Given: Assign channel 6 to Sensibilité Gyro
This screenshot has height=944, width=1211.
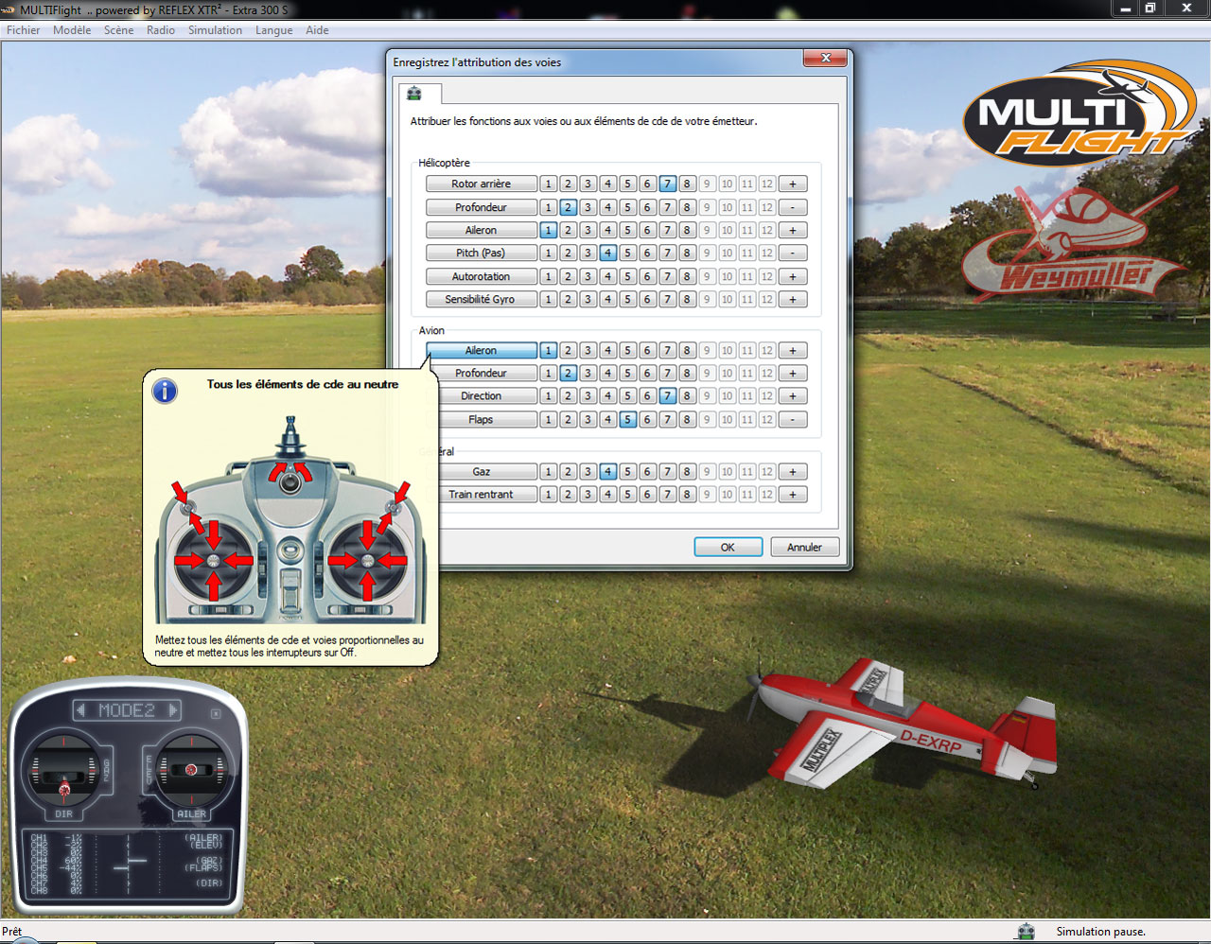Looking at the screenshot, I should pos(647,299).
